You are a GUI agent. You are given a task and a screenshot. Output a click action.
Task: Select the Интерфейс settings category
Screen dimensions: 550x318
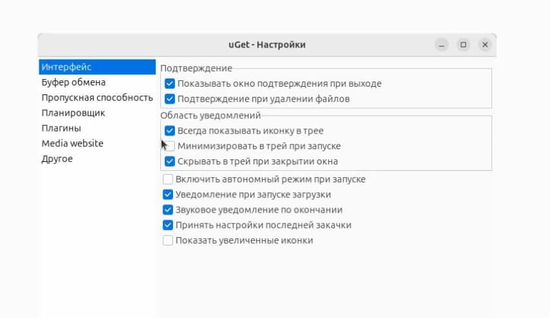pyautogui.click(x=96, y=67)
